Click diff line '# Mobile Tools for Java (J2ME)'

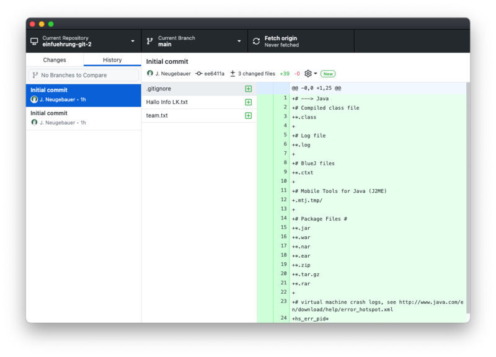click(x=339, y=191)
